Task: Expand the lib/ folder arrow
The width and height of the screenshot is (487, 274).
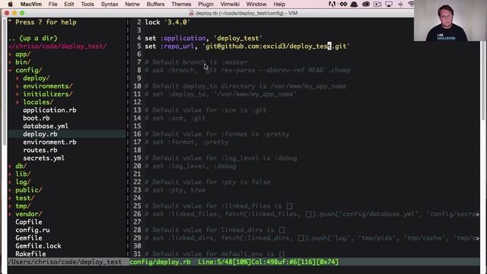Action: click(11, 174)
